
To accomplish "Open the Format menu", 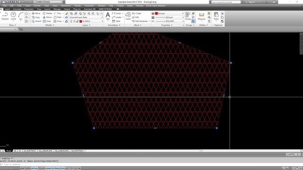I will coord(37,6).
